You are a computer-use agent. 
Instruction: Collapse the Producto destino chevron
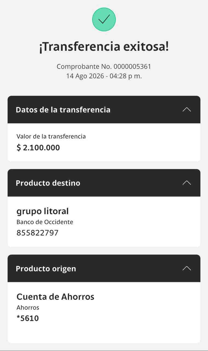click(187, 183)
